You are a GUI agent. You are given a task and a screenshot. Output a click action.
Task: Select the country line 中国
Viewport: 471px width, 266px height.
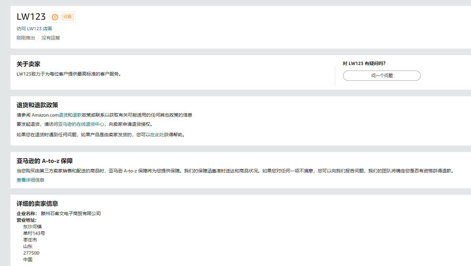(x=28, y=259)
